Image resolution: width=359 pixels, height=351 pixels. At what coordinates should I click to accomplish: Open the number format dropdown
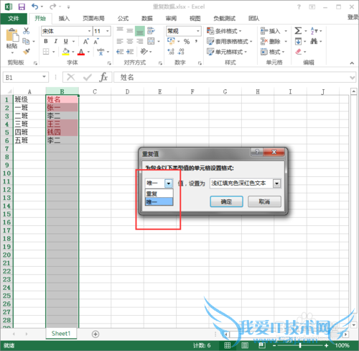point(198,31)
